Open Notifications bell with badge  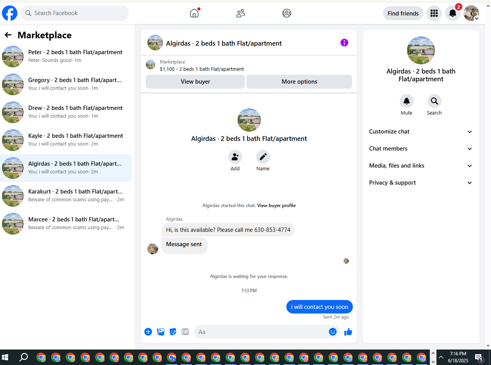pos(453,13)
